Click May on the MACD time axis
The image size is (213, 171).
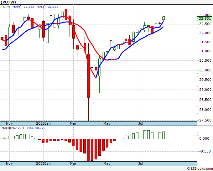pyautogui.click(x=107, y=163)
